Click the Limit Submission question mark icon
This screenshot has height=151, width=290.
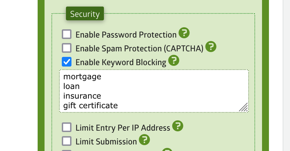point(144,140)
